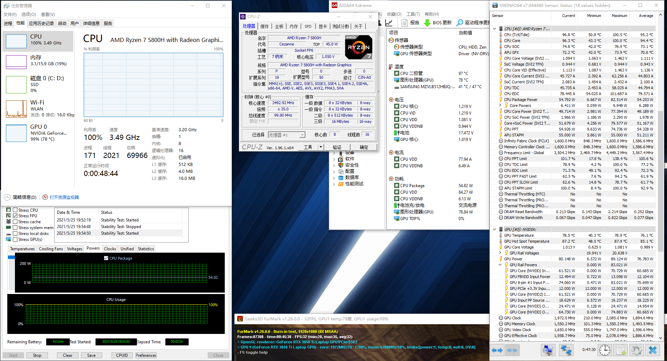Click AIDA64 BIOS update green arrow icon
Image resolution: width=667 pixels, height=361 pixels.
tap(427, 23)
